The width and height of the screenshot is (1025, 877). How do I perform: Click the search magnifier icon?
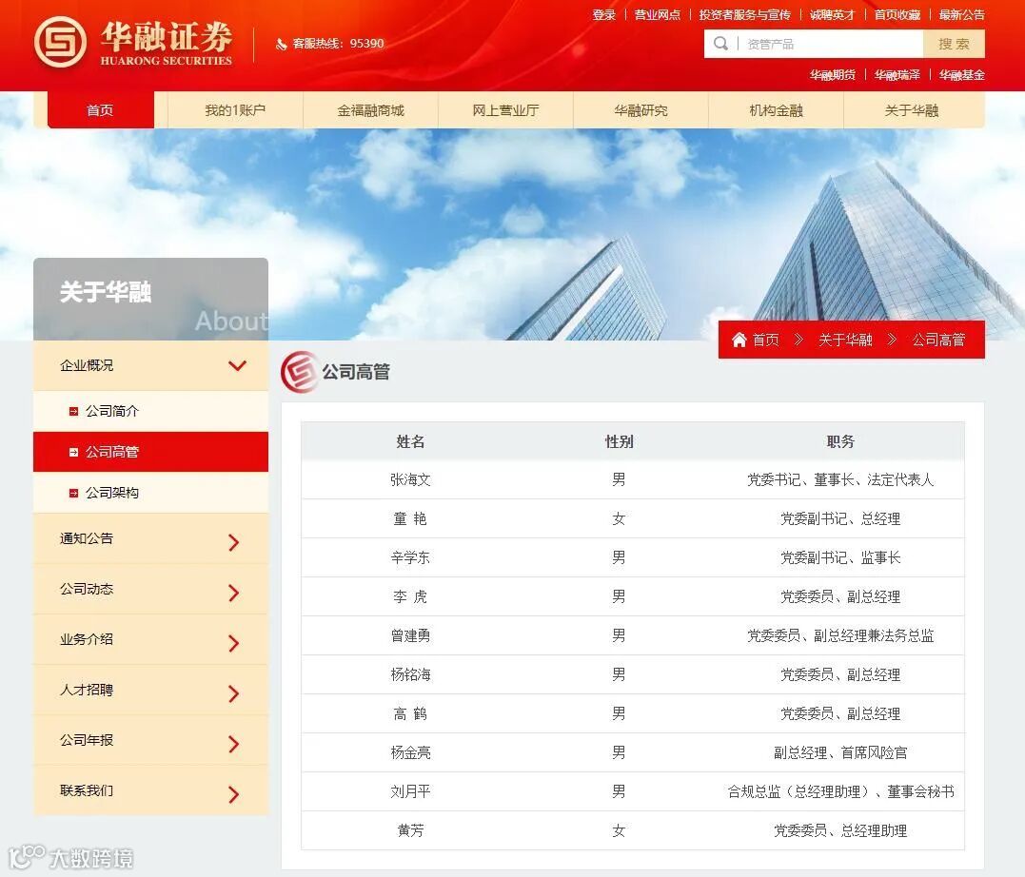[x=720, y=44]
